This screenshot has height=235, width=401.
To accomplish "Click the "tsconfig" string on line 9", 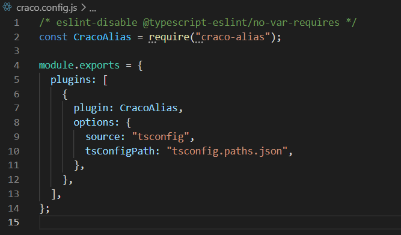I will (x=161, y=137).
